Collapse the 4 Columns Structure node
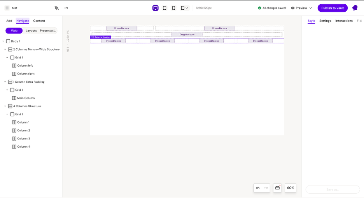 [x=5, y=106]
